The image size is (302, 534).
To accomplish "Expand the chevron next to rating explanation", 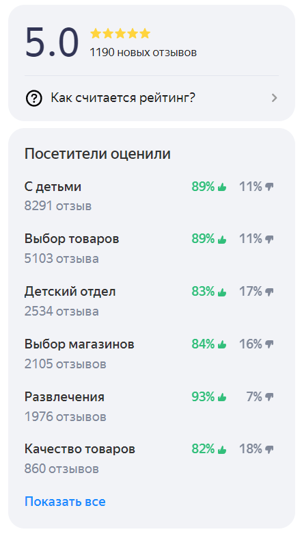I will (x=275, y=99).
